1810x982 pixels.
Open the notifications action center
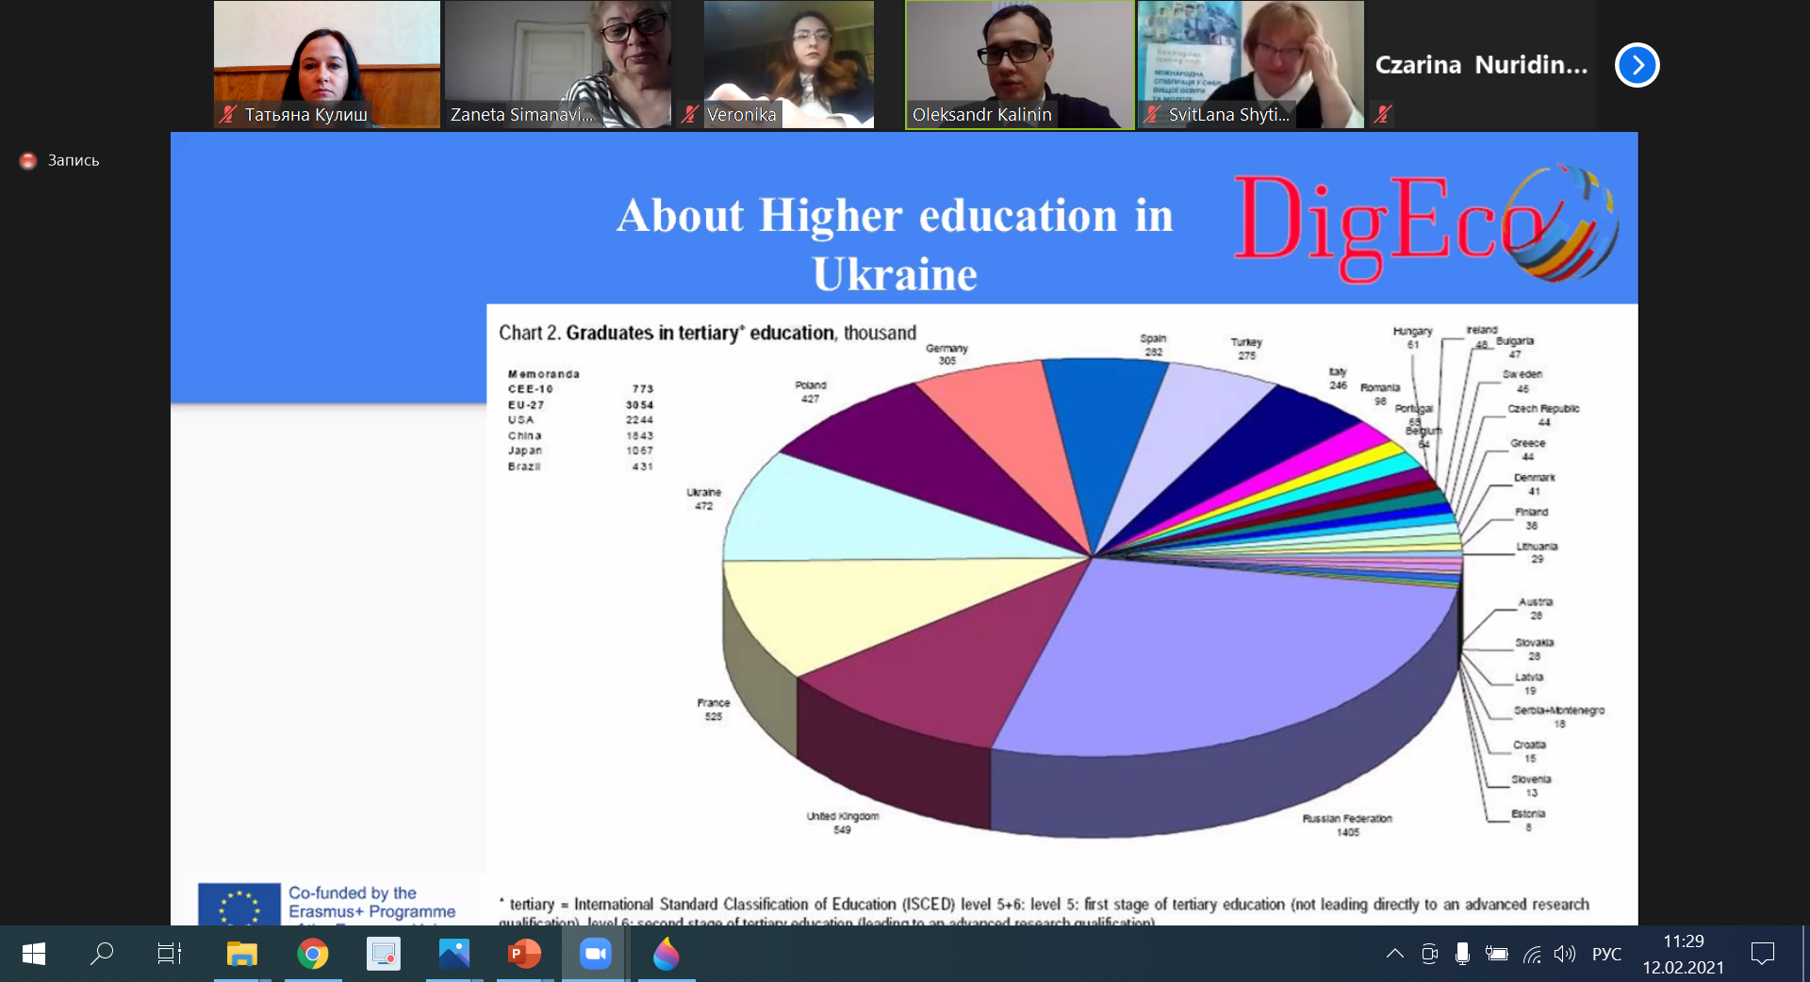1762,954
